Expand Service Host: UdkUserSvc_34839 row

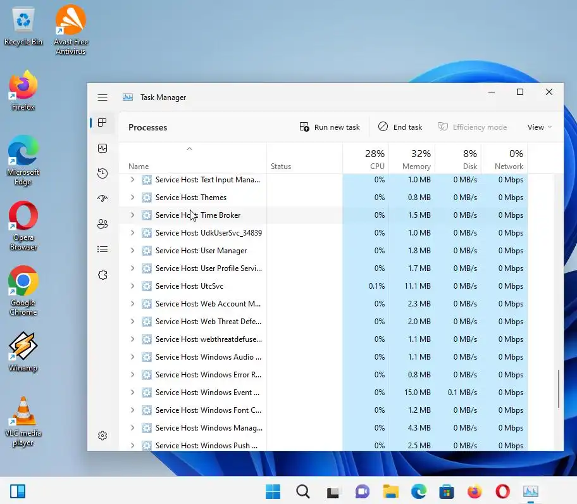coord(132,232)
